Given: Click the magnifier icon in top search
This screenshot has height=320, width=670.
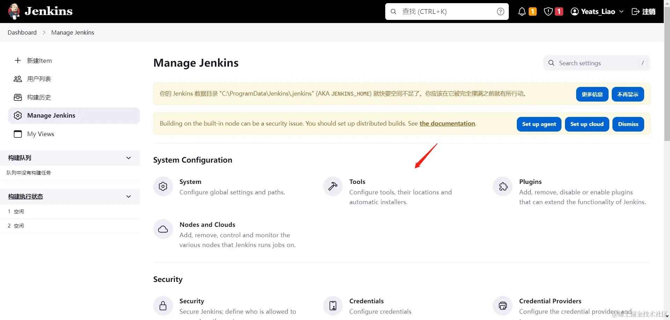Looking at the screenshot, I should (x=393, y=12).
